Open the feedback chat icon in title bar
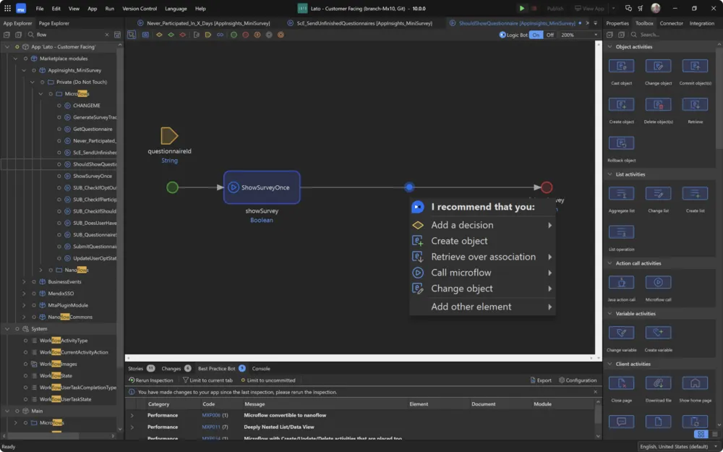This screenshot has height=452, width=723. click(x=628, y=8)
